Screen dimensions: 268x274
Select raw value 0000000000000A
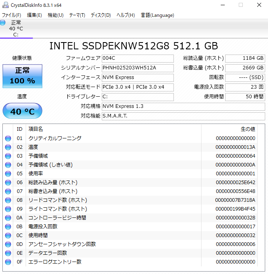pyautogui.click(x=236, y=165)
